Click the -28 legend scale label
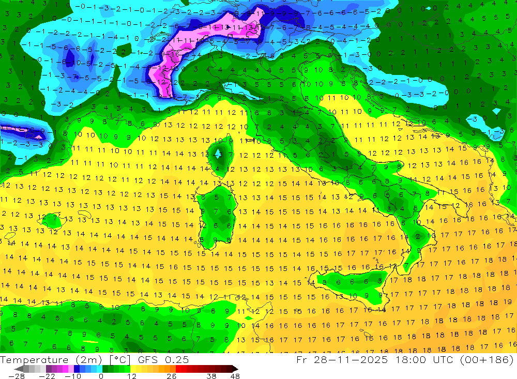The image size is (517, 379). [17, 376]
